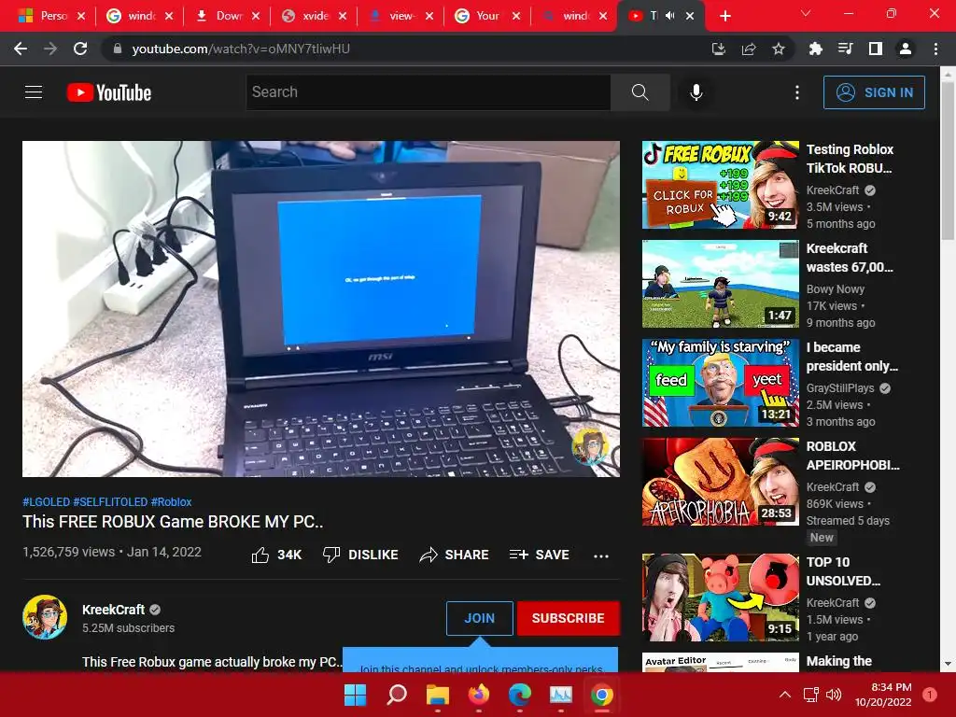
Task: Open the YouTube hamburger guide menu
Action: pyautogui.click(x=34, y=92)
